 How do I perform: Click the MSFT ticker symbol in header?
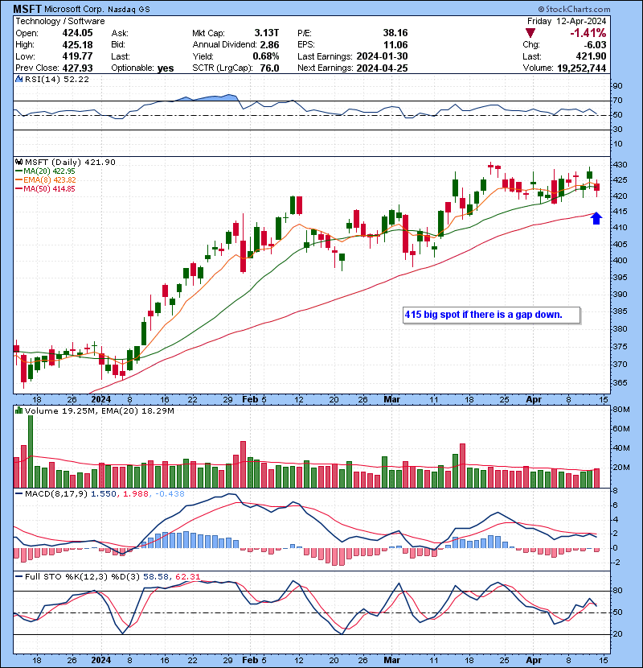click(27, 9)
